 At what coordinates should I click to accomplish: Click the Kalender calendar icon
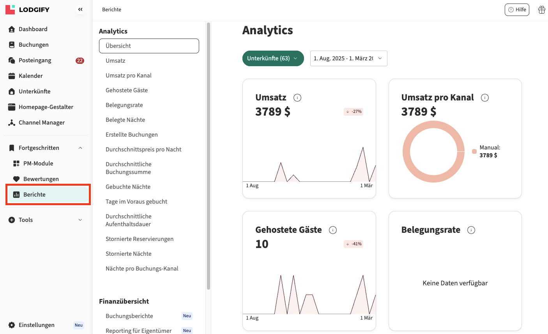(x=12, y=76)
